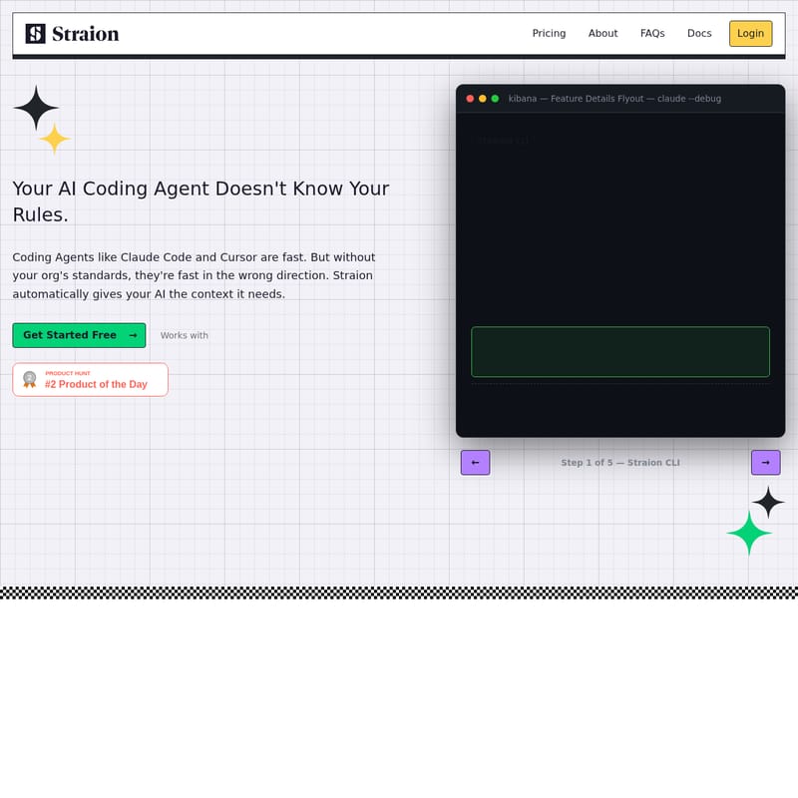Click the yellow Login button
798x798 pixels.
click(750, 34)
